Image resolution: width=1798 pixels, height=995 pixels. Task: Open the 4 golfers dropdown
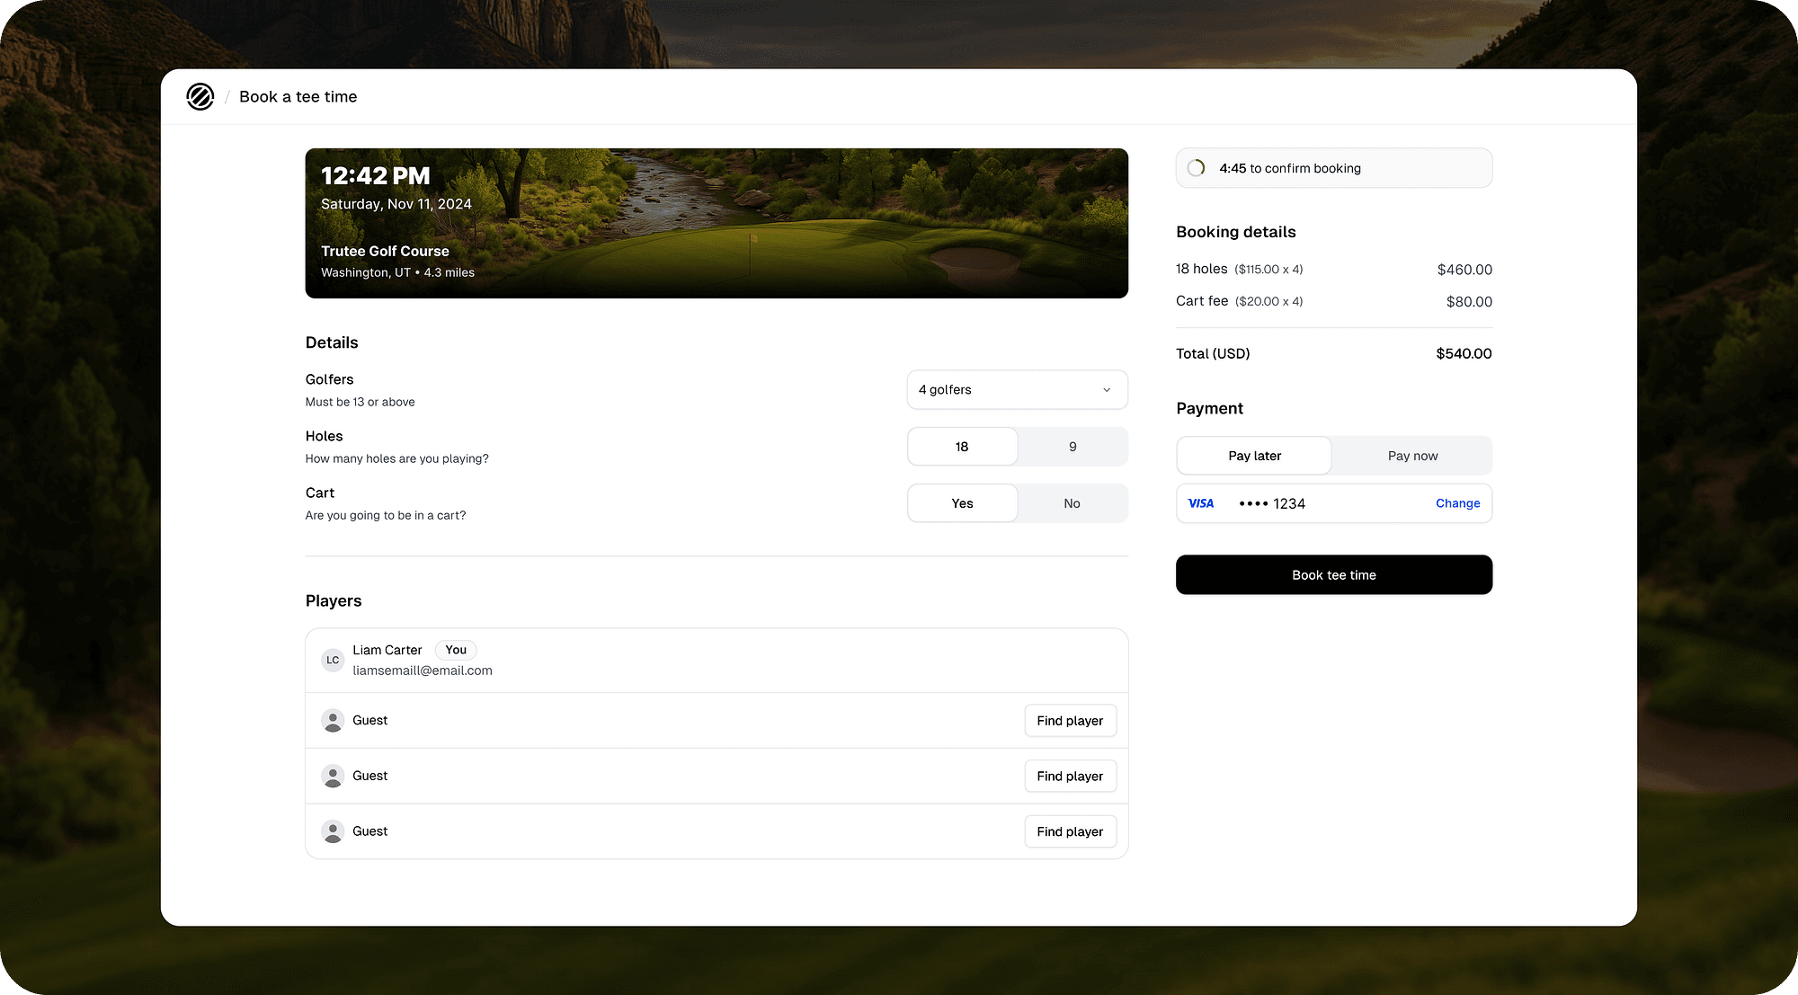point(1017,390)
